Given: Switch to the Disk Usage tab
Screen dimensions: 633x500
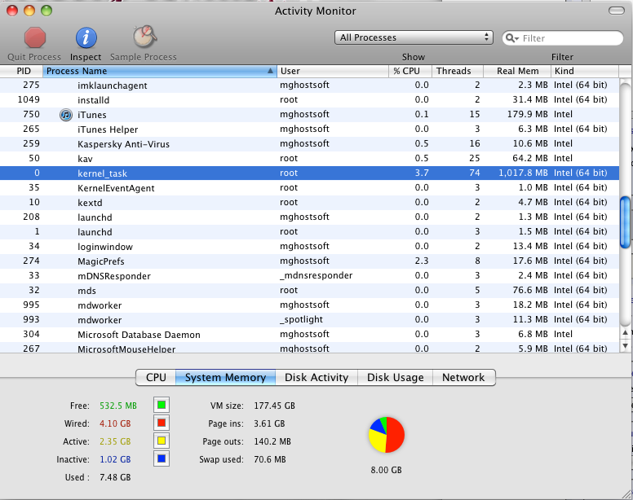Looking at the screenshot, I should tap(396, 378).
